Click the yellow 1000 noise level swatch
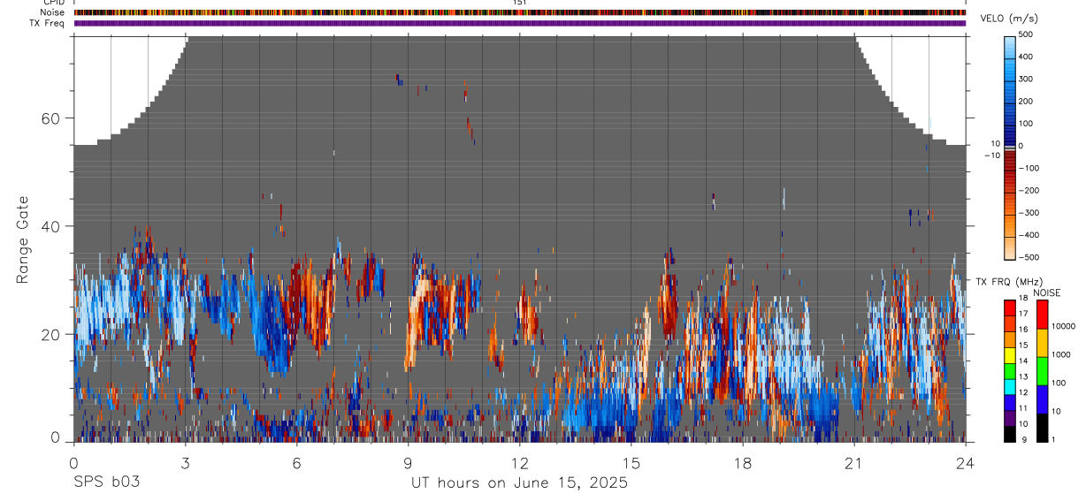The image size is (1086, 501). tap(1042, 343)
